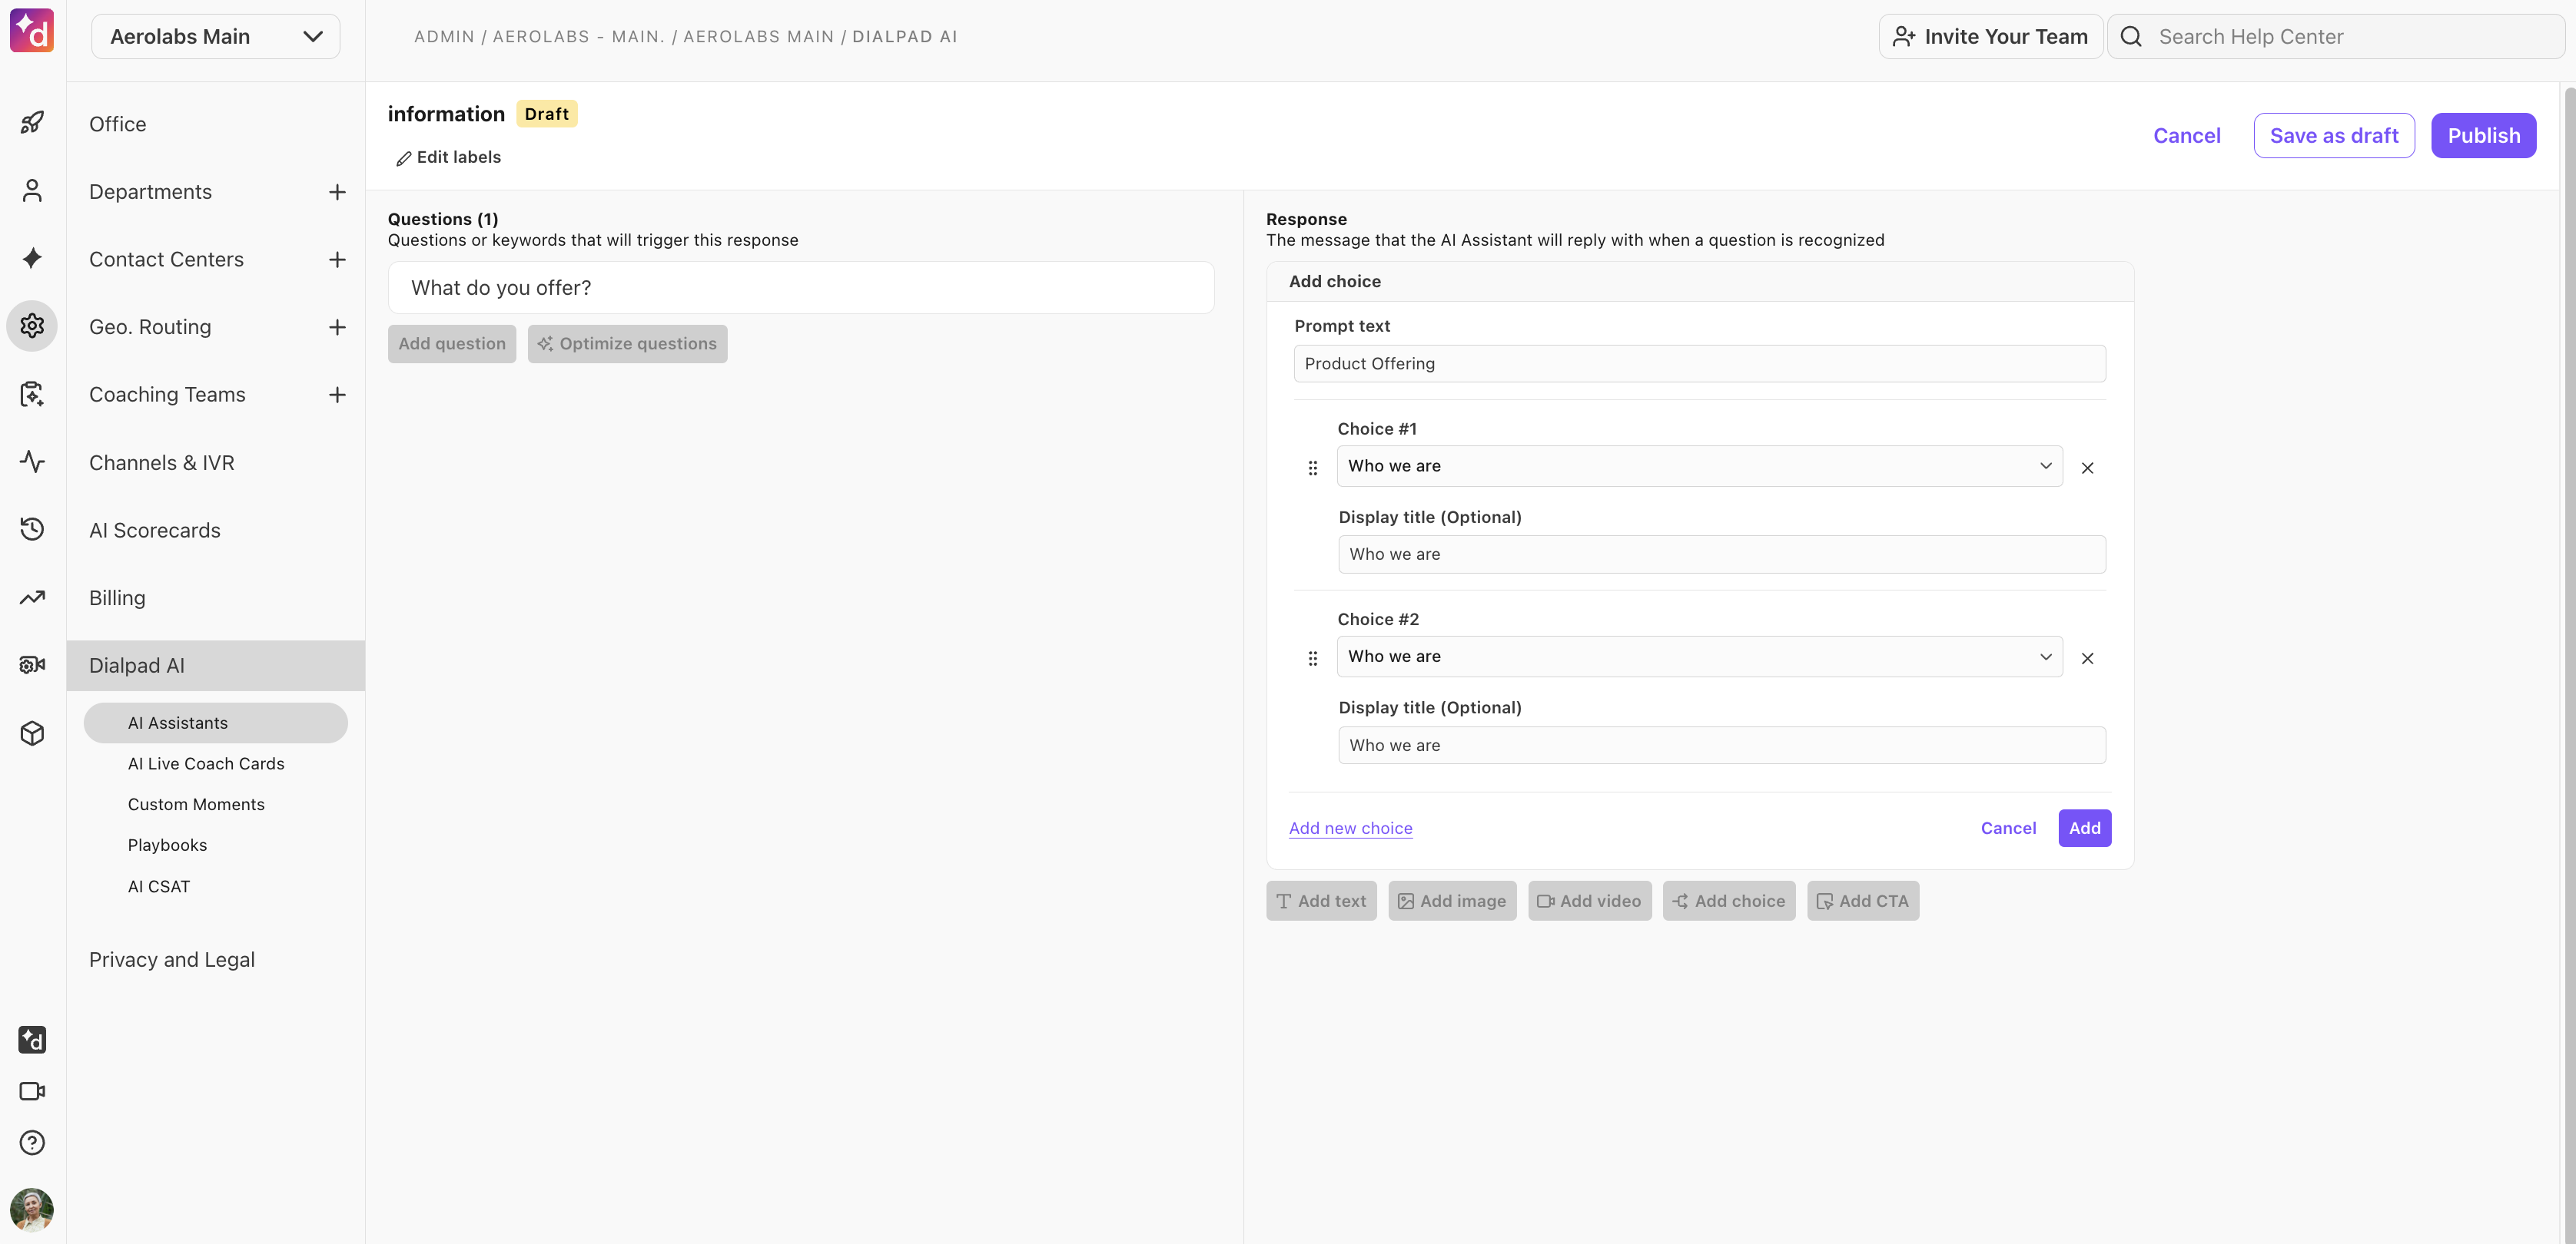Open AI Assistants submenu item
Image resolution: width=2576 pixels, height=1244 pixels.
(216, 723)
